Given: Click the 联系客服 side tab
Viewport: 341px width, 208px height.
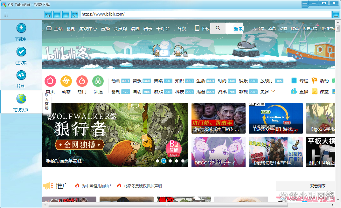Looking at the screenshot, I should point(47,101).
